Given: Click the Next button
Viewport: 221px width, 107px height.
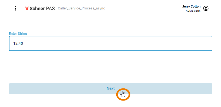Looking at the screenshot, I should [111, 89].
